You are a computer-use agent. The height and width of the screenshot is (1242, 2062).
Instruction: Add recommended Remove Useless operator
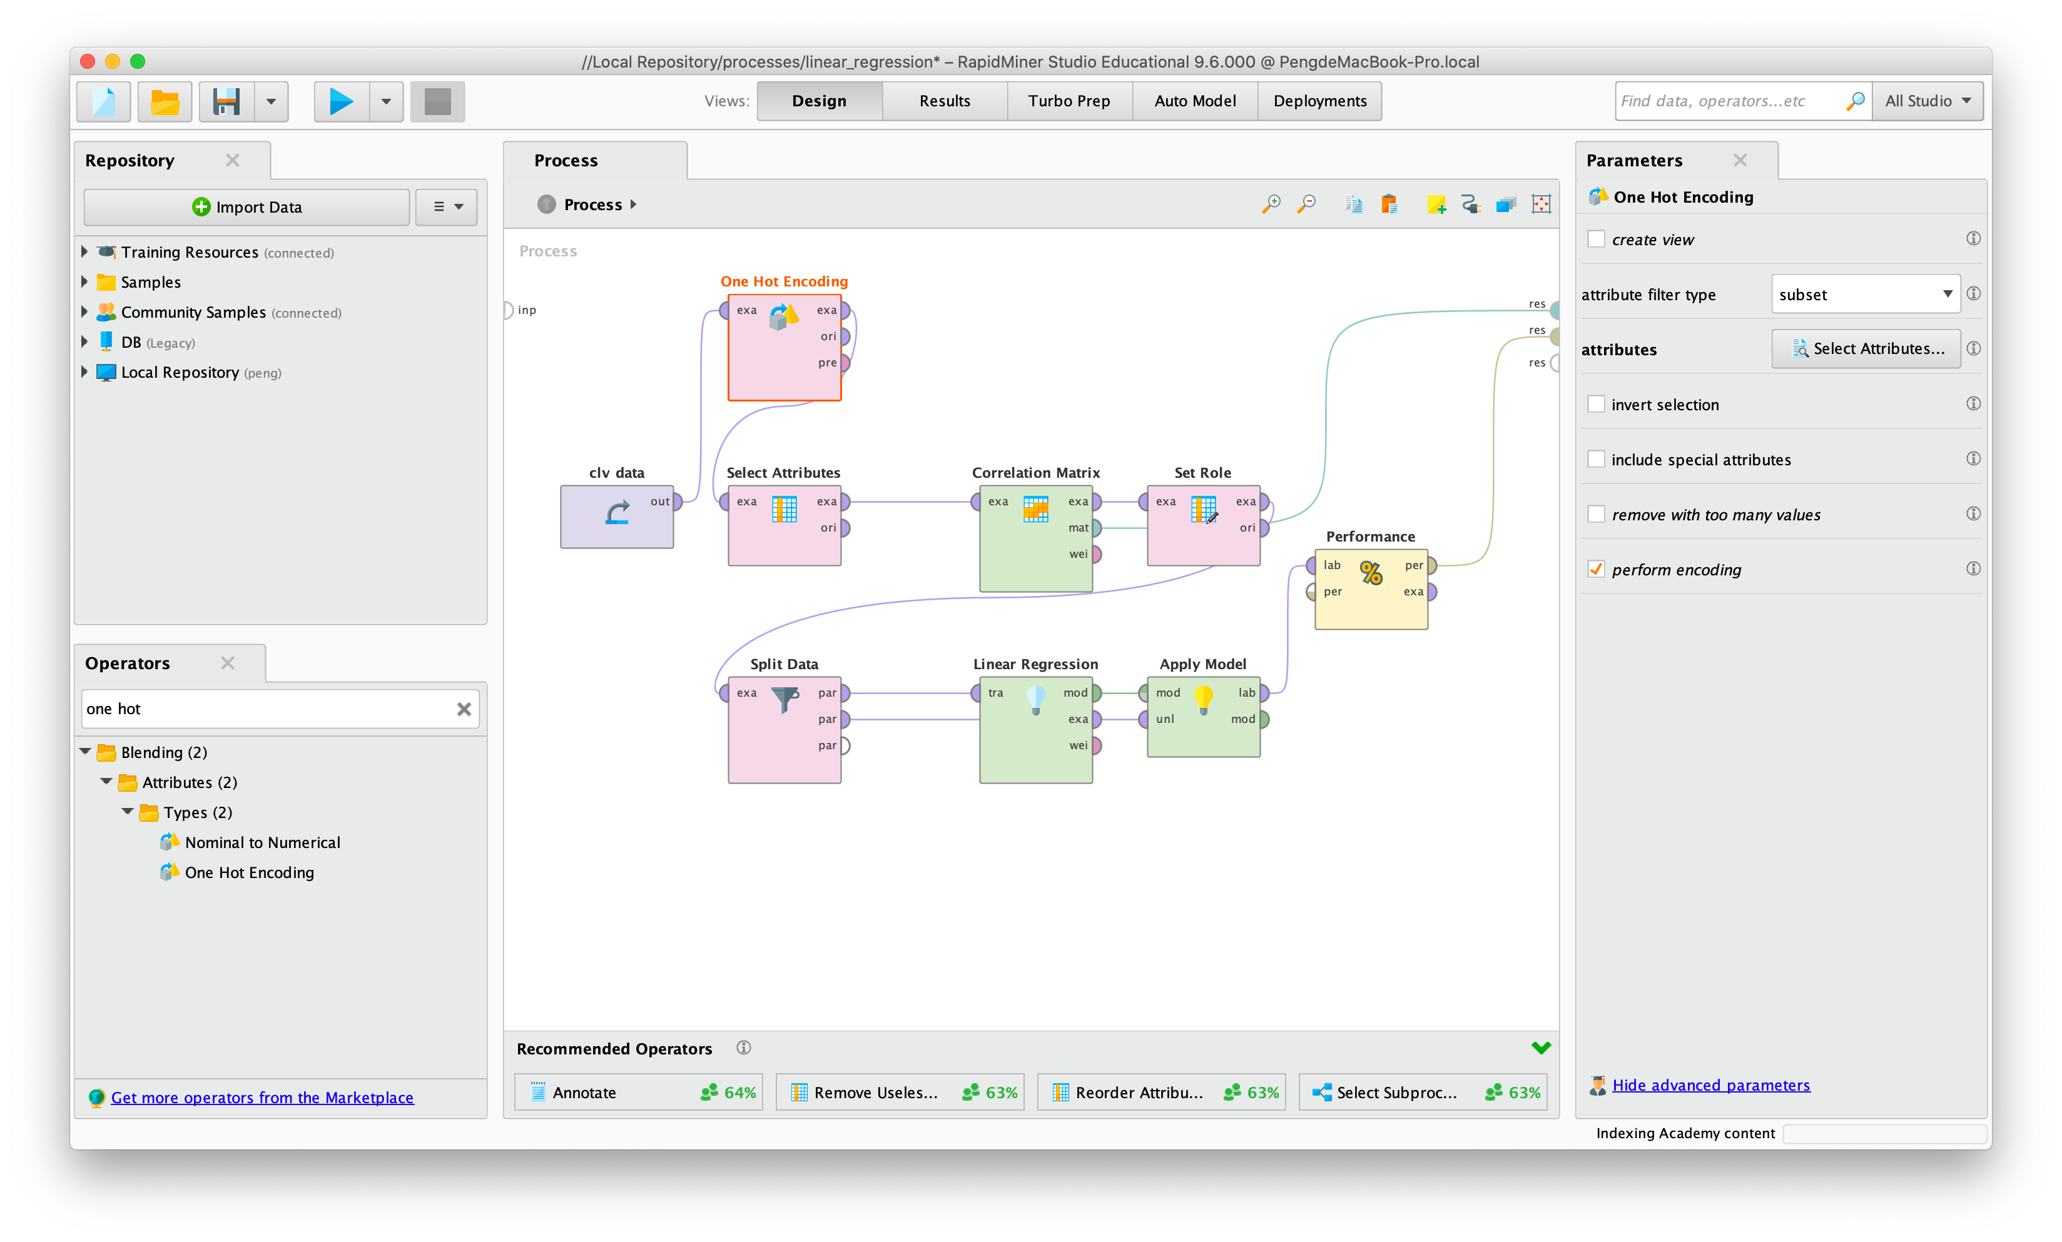900,1093
